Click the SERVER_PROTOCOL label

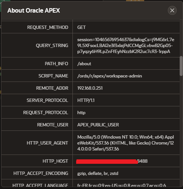[47, 100]
